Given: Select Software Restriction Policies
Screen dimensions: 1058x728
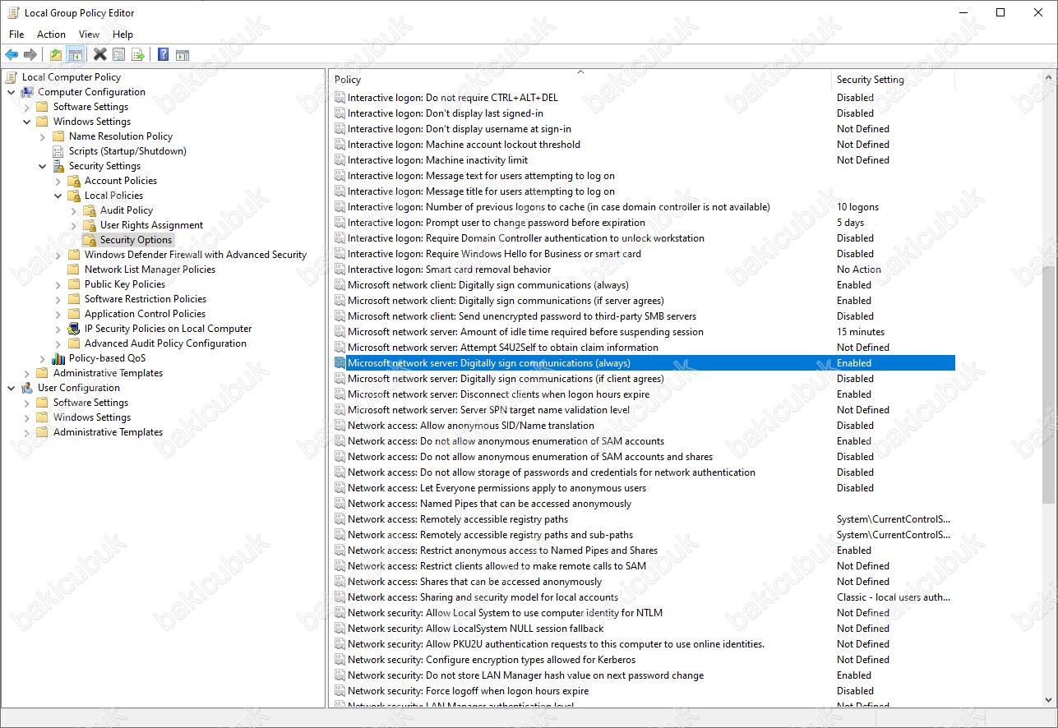Looking at the screenshot, I should click(145, 299).
